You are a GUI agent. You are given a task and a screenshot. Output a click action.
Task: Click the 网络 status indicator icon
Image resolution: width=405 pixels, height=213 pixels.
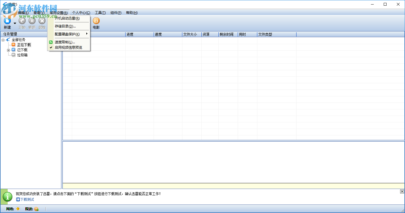click(x=18, y=209)
